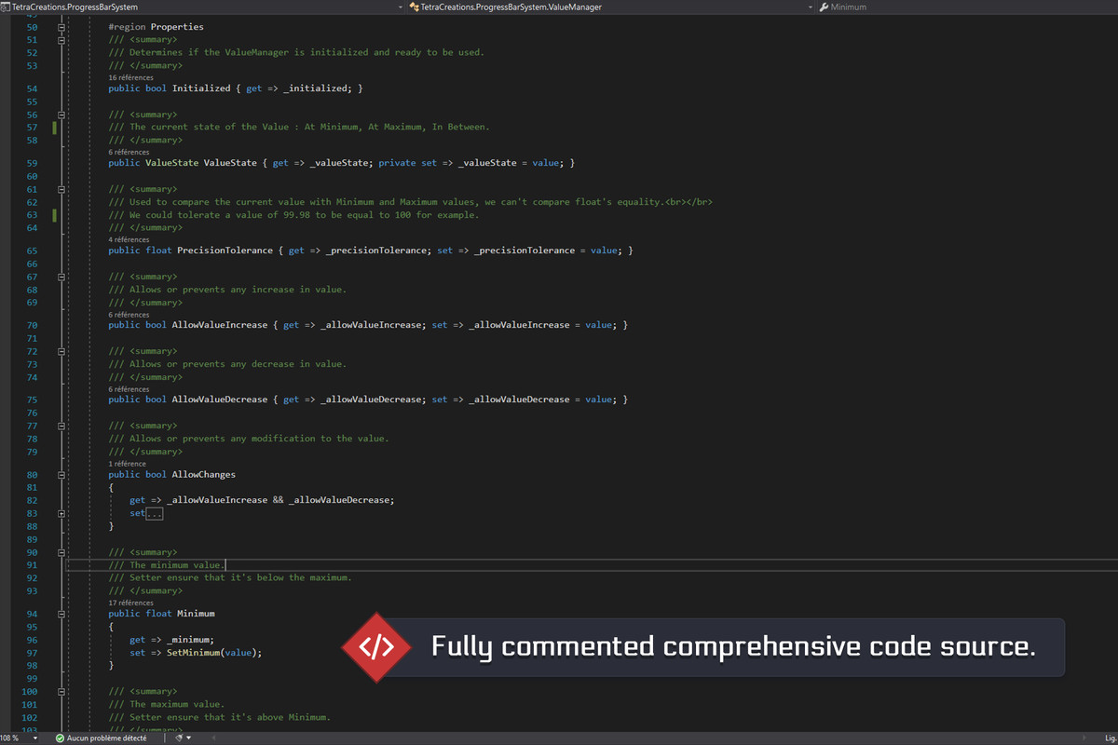Collapse the summary comment on line 56
The height and width of the screenshot is (745, 1118).
coord(61,115)
